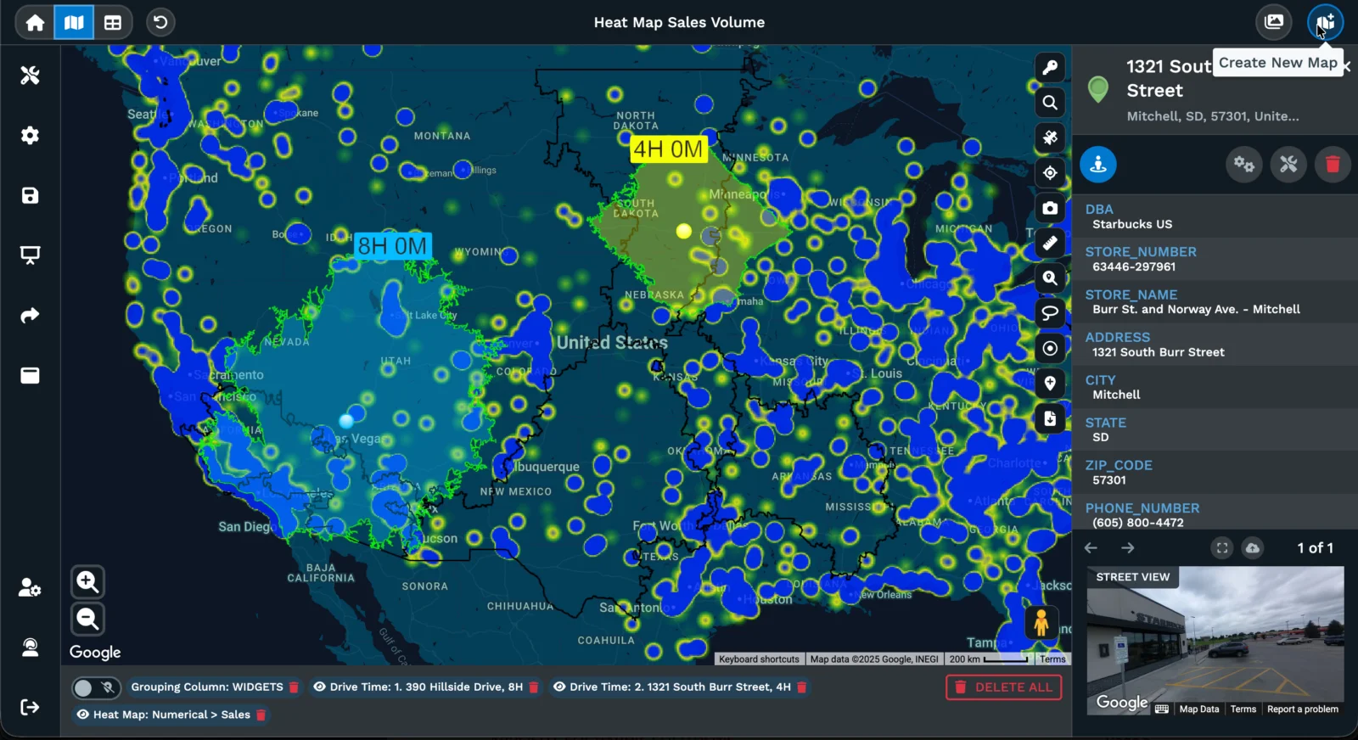The image size is (1358, 740).
Task: Click the save disk icon in sidebar
Action: [x=31, y=196]
